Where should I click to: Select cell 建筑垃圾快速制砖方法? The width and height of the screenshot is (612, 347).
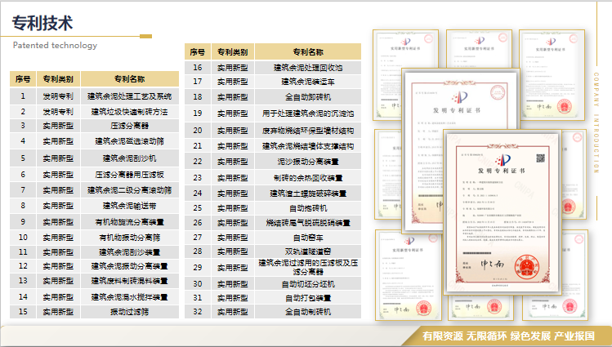[130, 112]
